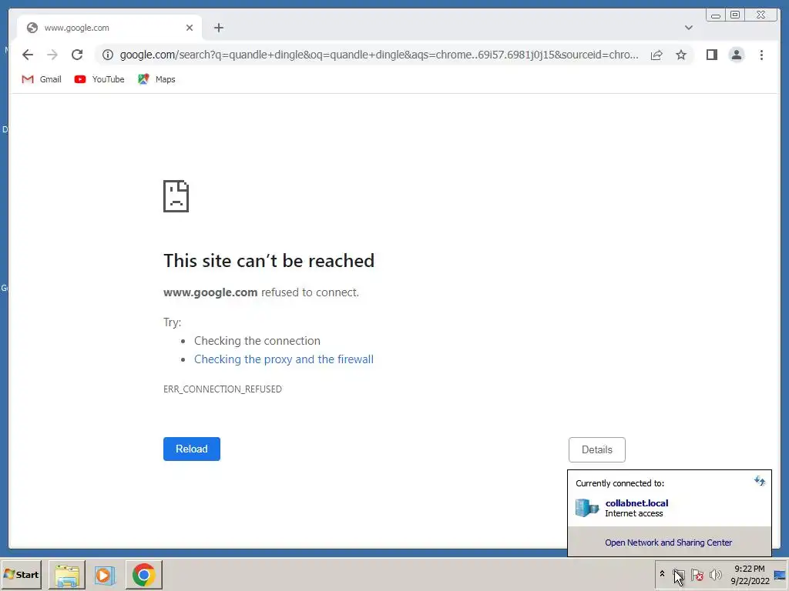The width and height of the screenshot is (789, 591).
Task: Show hidden system tray icons
Action: [x=662, y=574]
